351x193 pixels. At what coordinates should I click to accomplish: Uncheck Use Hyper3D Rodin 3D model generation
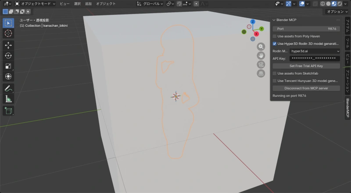tap(275, 44)
